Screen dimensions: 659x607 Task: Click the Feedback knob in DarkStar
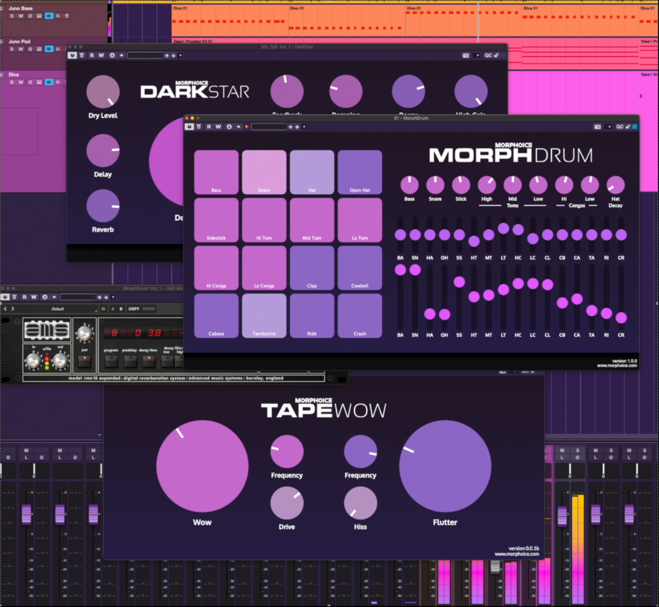click(287, 92)
